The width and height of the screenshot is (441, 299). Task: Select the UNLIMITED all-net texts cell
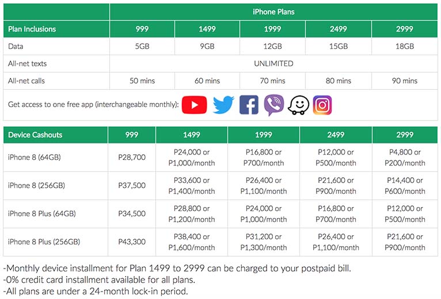[x=273, y=63]
